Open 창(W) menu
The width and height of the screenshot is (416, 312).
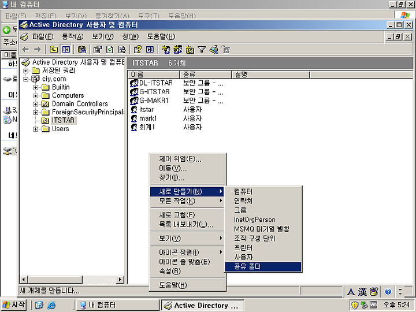point(130,36)
